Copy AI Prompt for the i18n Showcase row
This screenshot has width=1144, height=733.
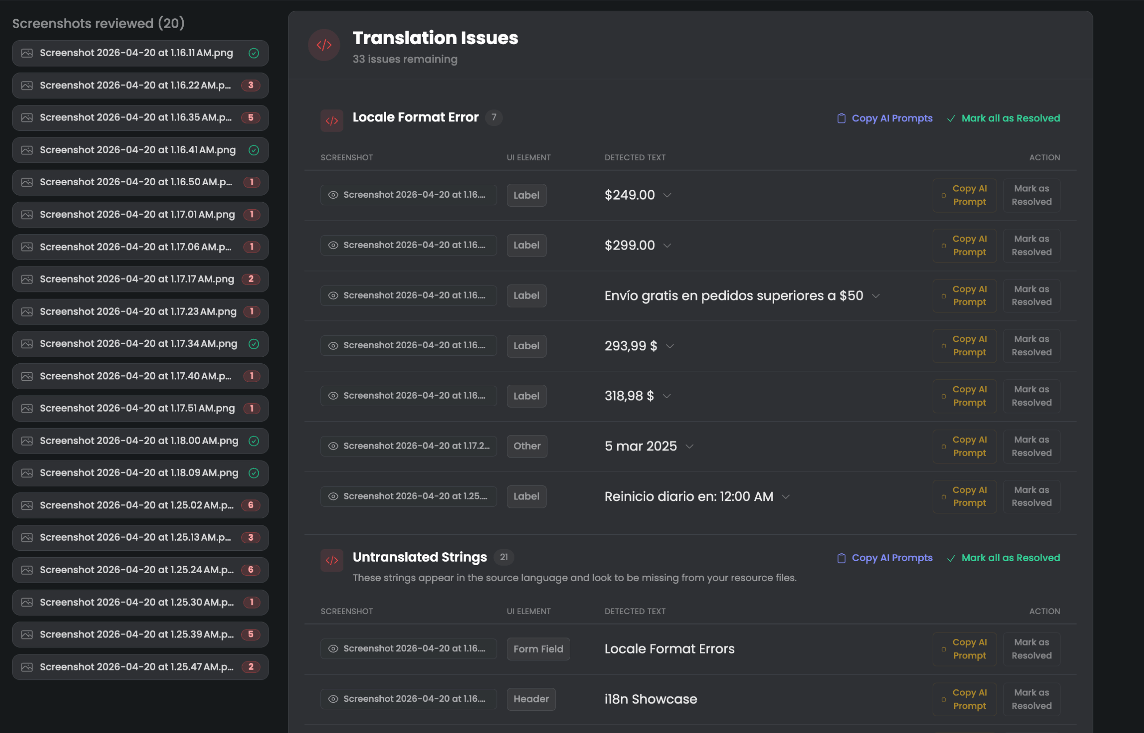[965, 699]
